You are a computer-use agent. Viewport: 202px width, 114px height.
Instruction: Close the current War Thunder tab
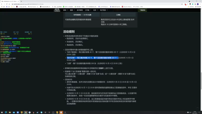[x=18, y=1]
